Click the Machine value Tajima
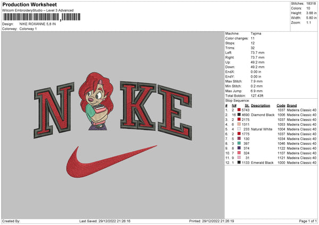Image resolution: width=319 pixels, height=225 pixels. tap(256, 33)
